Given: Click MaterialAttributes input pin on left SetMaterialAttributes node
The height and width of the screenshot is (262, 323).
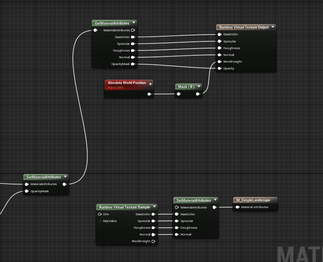Looking at the screenshot, I should coord(27,184).
